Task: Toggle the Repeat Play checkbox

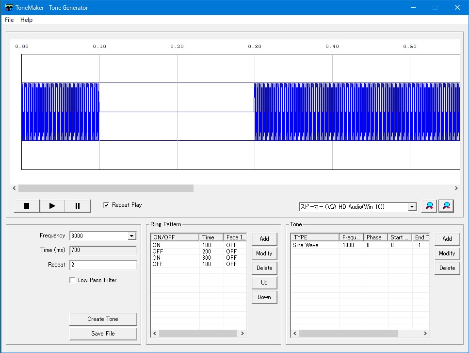Action: 106,205
